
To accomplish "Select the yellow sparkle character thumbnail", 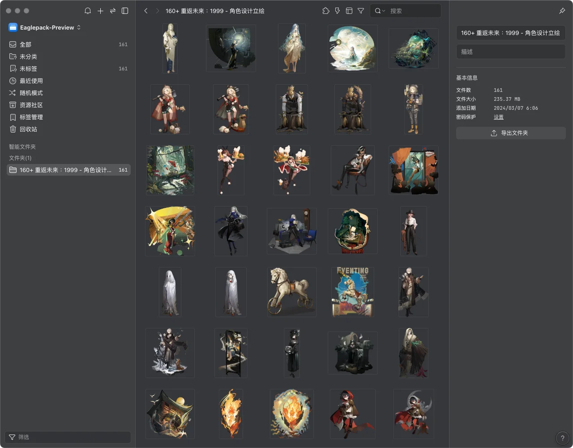I will tap(170, 231).
